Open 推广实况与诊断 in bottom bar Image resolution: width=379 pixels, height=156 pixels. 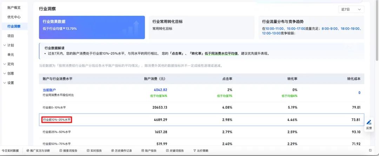(x=38, y=151)
